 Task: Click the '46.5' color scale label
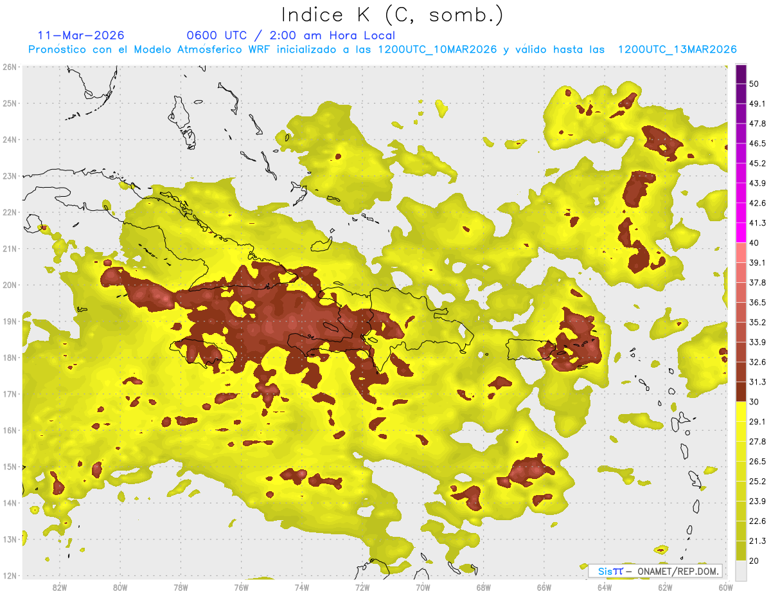click(x=758, y=143)
